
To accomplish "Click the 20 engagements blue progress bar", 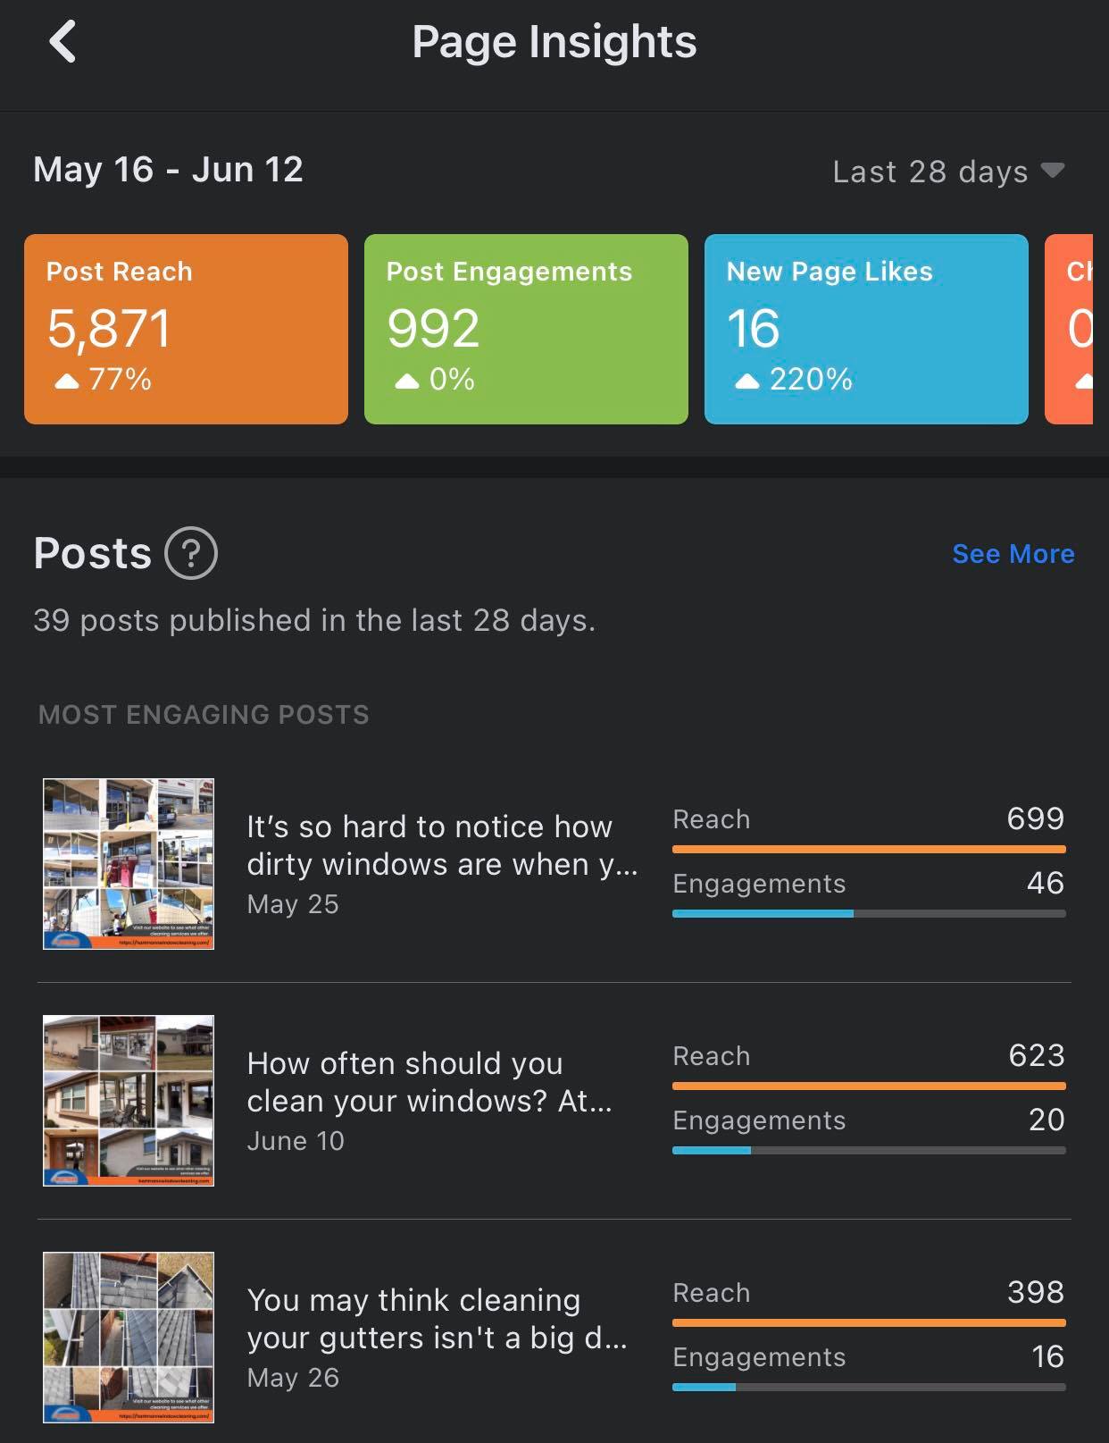I will click(x=712, y=1150).
